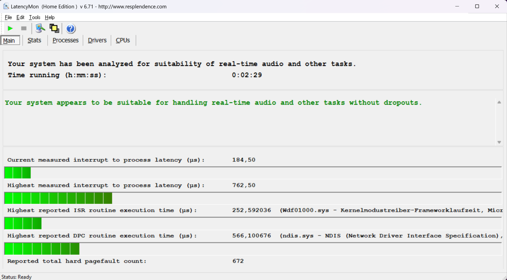Click the message box scroll up arrow
The image size is (507, 280).
[499, 102]
